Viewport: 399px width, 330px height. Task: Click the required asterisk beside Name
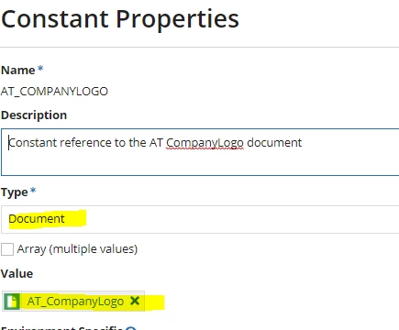40,69
